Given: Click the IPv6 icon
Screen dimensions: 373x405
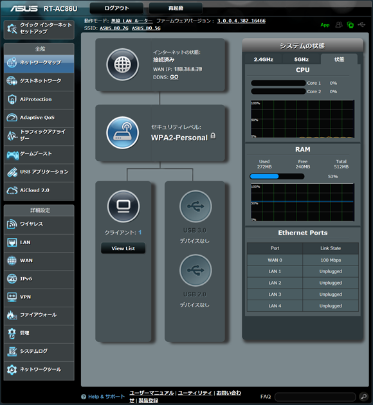Looking at the screenshot, I should point(12,279).
